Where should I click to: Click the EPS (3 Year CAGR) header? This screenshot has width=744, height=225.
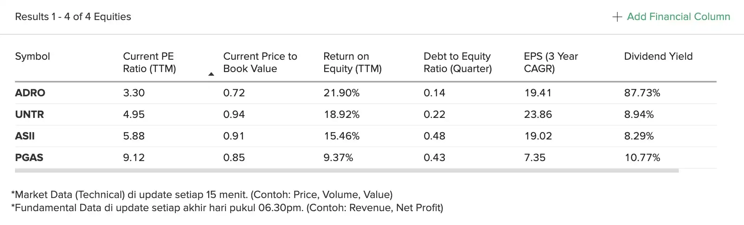550,62
